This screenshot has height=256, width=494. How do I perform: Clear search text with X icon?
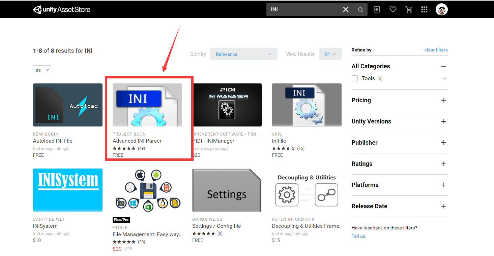click(346, 9)
